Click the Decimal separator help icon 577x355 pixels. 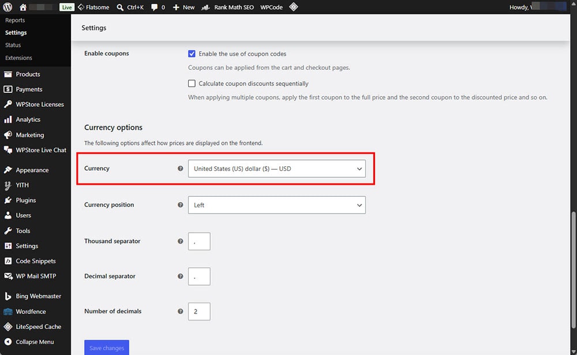[180, 276]
